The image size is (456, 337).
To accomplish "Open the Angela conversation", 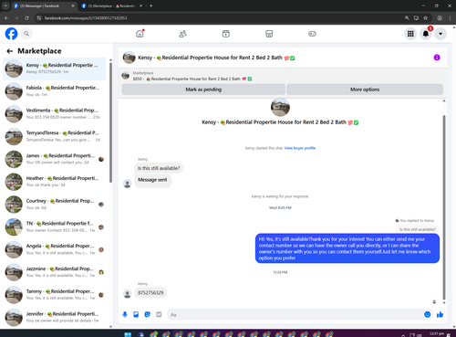I will [54, 249].
